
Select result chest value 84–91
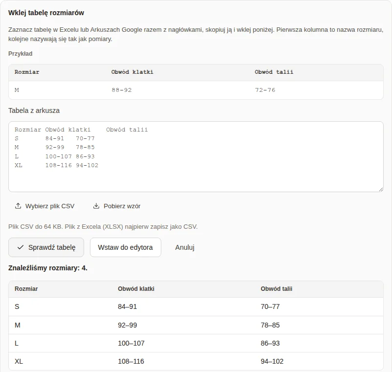click(128, 306)
